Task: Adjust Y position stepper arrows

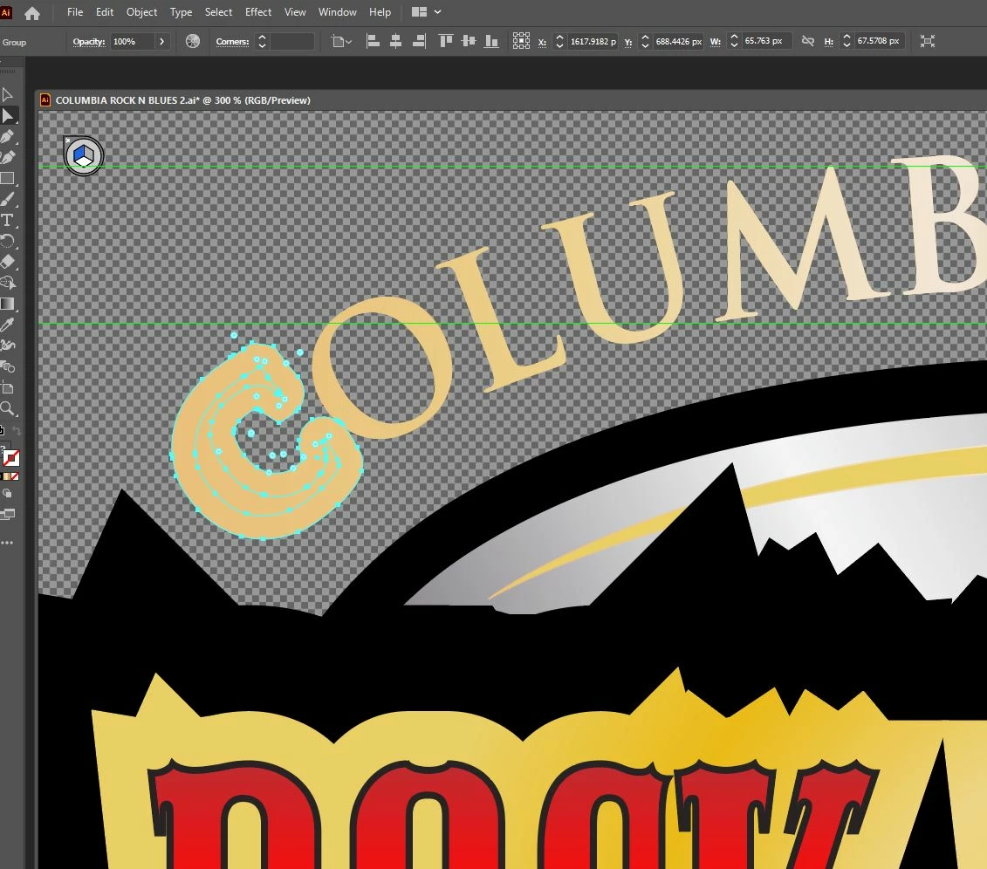Action: click(x=645, y=42)
